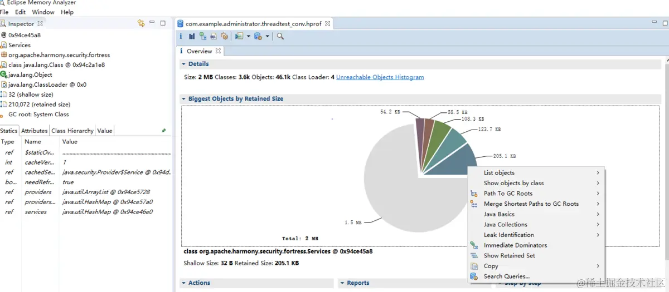The height and width of the screenshot is (292, 669).
Task: Select the Overview tab
Action: pos(199,51)
